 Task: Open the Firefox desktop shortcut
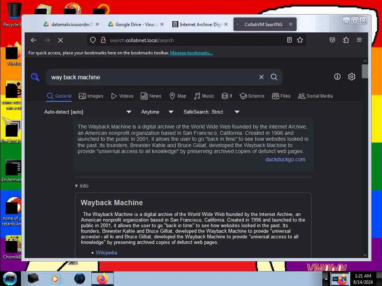tap(13, 54)
